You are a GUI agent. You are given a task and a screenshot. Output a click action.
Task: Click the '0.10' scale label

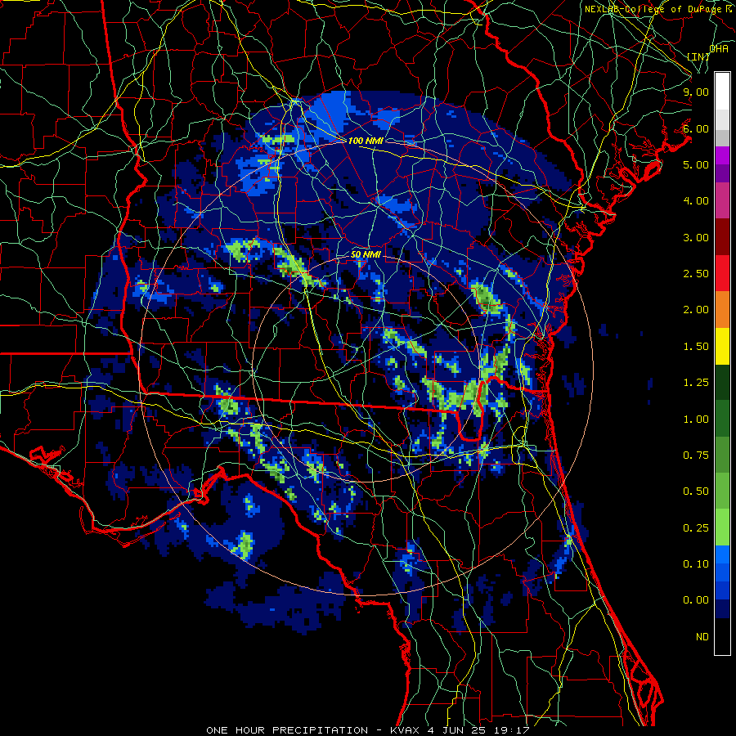coord(696,564)
